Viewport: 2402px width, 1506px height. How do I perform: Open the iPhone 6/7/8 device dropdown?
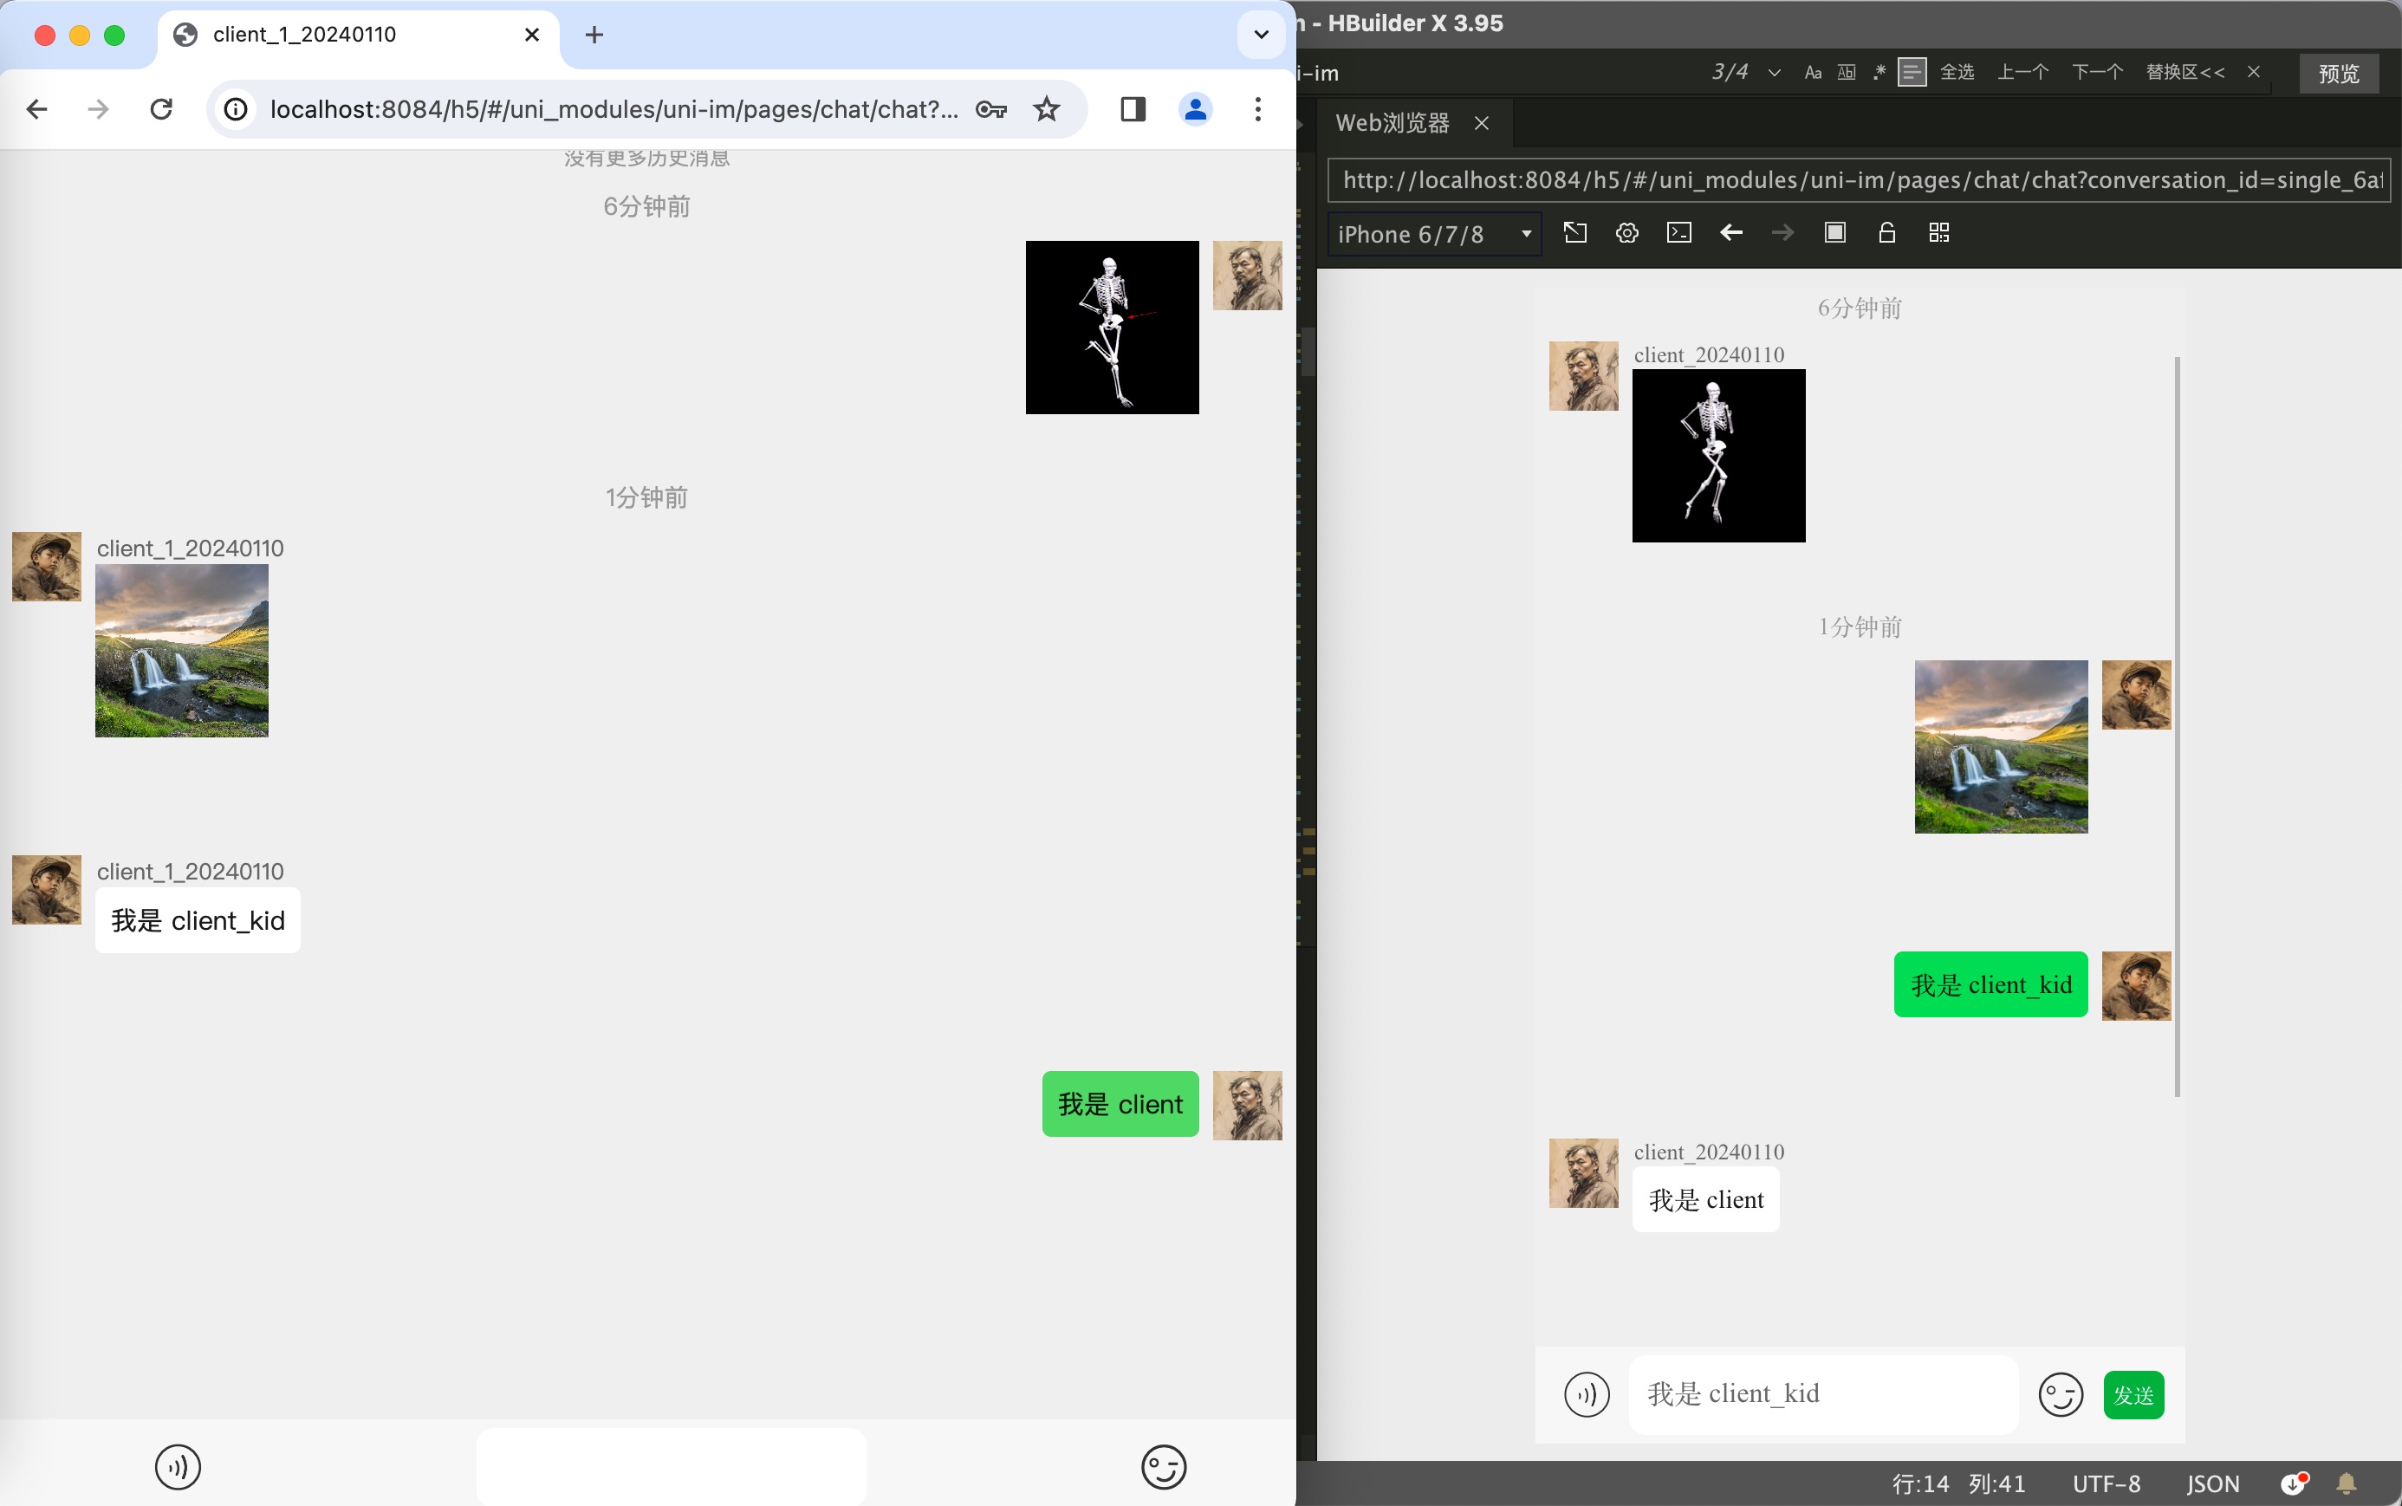point(1434,234)
